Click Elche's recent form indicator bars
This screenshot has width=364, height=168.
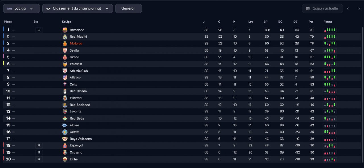(330, 159)
